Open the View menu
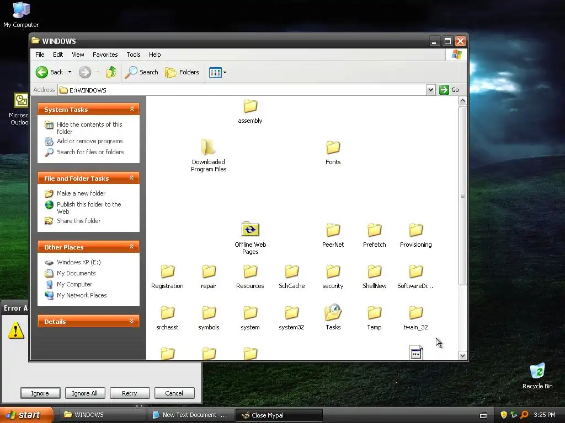The height and width of the screenshot is (423, 565). tap(78, 55)
